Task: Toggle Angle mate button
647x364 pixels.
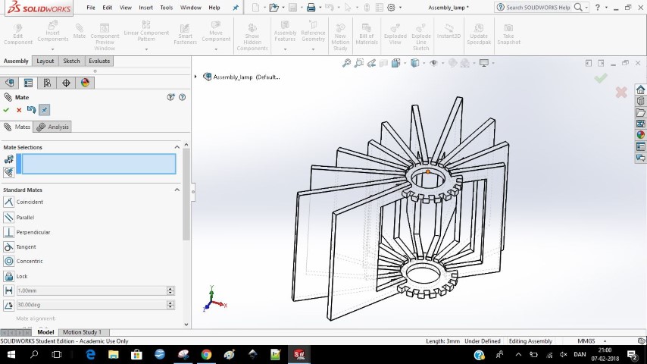Action: [x=8, y=305]
